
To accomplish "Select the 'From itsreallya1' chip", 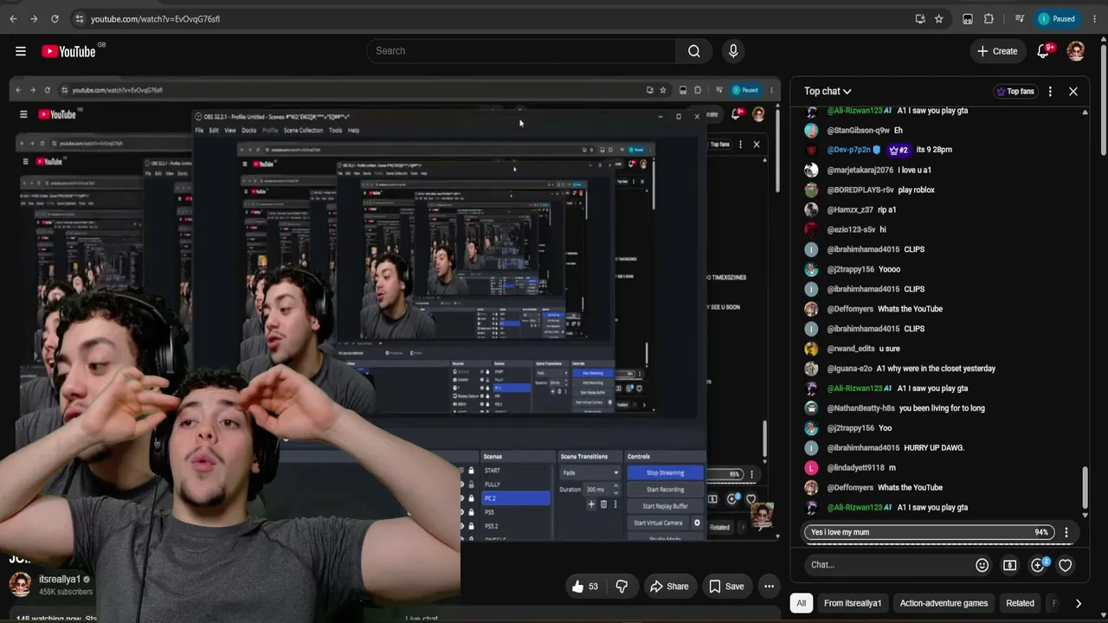I will click(853, 603).
